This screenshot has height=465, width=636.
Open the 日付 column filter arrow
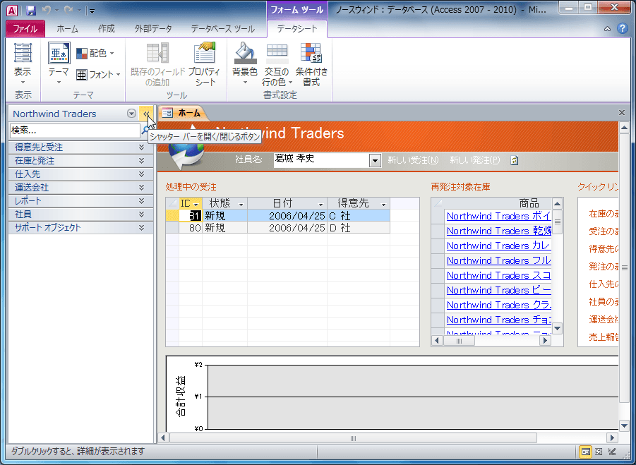(321, 204)
